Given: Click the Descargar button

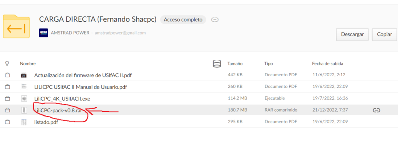Looking at the screenshot, I should point(352,34).
